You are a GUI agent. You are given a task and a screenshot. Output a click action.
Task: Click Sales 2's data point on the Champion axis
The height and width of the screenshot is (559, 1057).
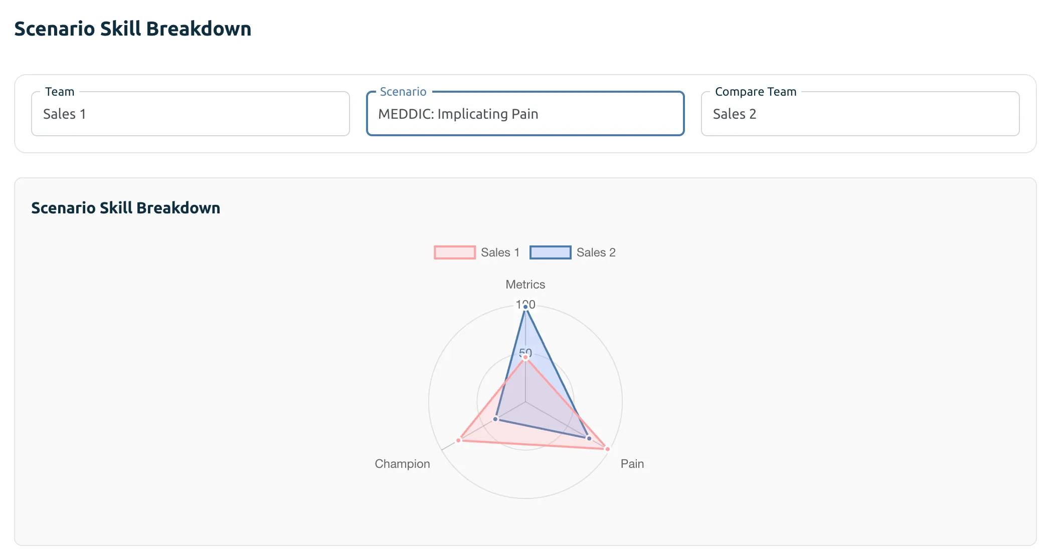tap(495, 419)
